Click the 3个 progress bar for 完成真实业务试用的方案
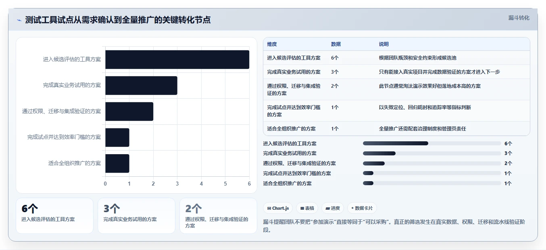The width and height of the screenshot is (546, 250). pyautogui.click(x=432, y=153)
